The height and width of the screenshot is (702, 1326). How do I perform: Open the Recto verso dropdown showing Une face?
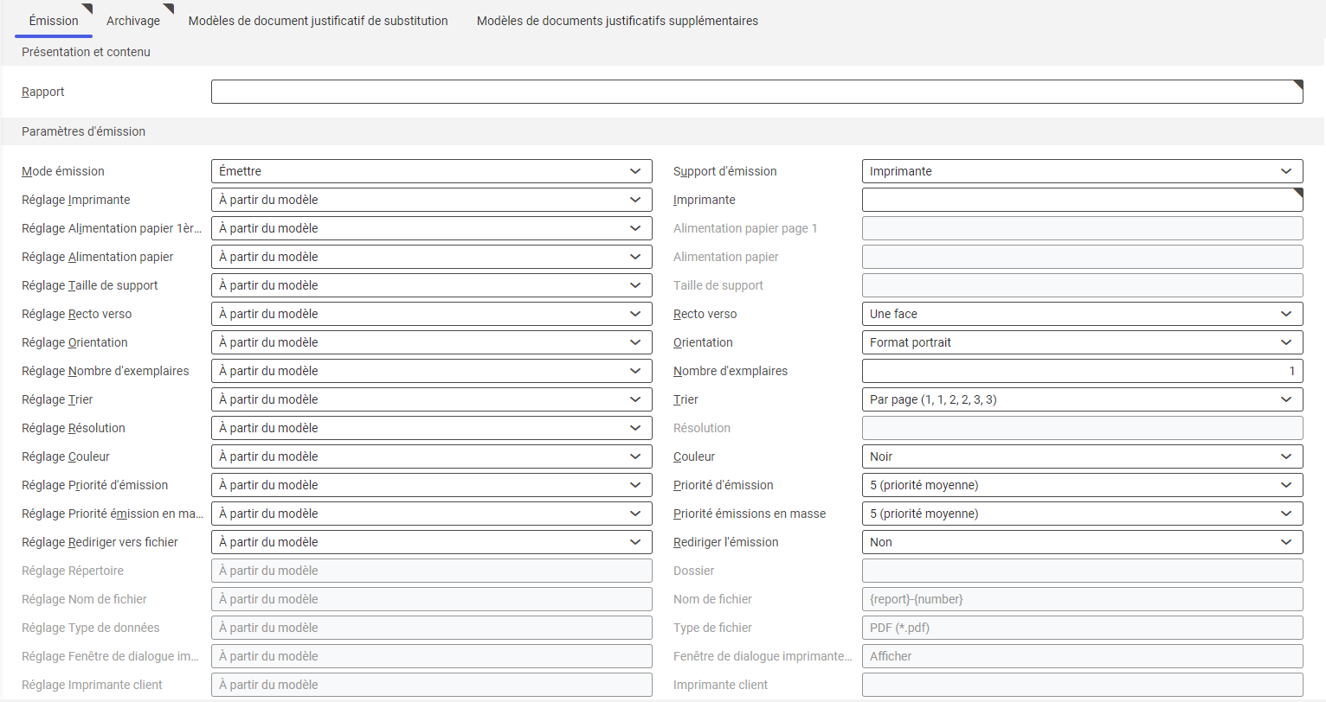coord(1083,314)
